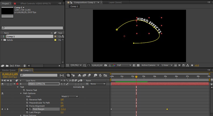Go to next First Margin keyframe
This screenshot has width=213, height=116.
[x=8, y=109]
